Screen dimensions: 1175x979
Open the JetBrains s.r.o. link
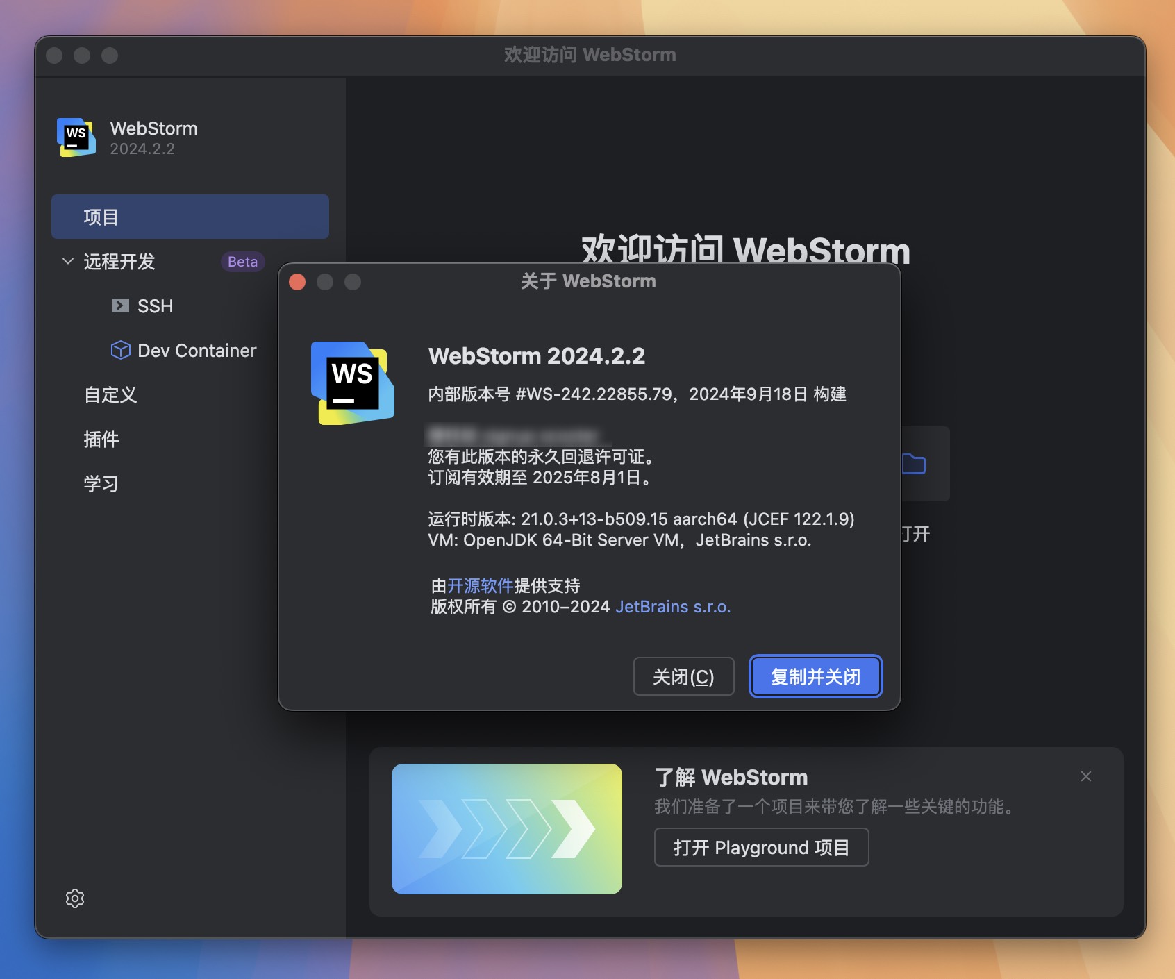[x=673, y=606]
